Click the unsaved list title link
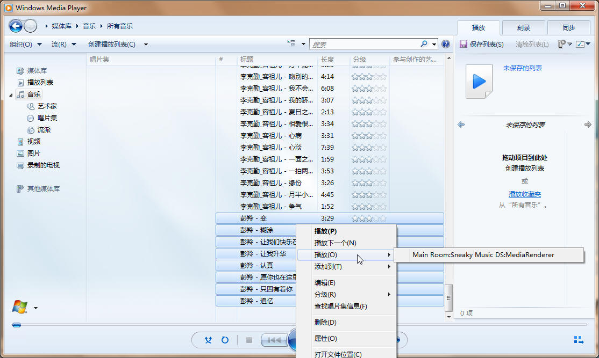The height and width of the screenshot is (358, 599). pyautogui.click(x=522, y=68)
